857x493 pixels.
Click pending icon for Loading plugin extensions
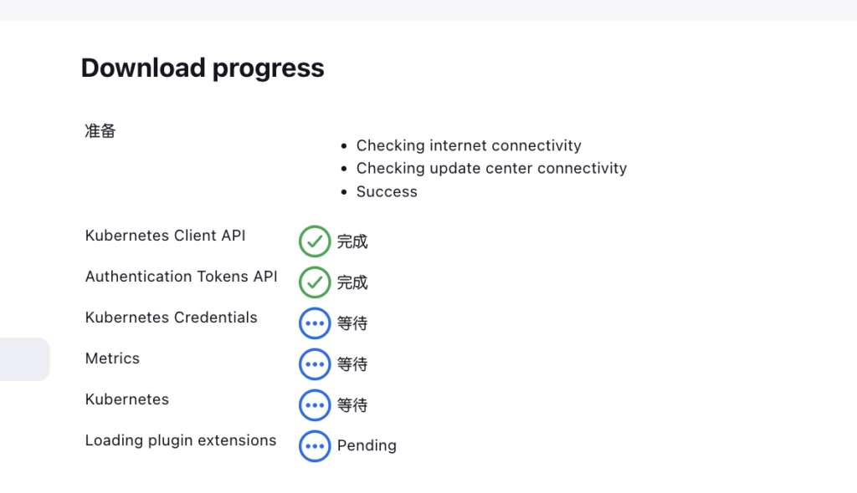click(315, 446)
